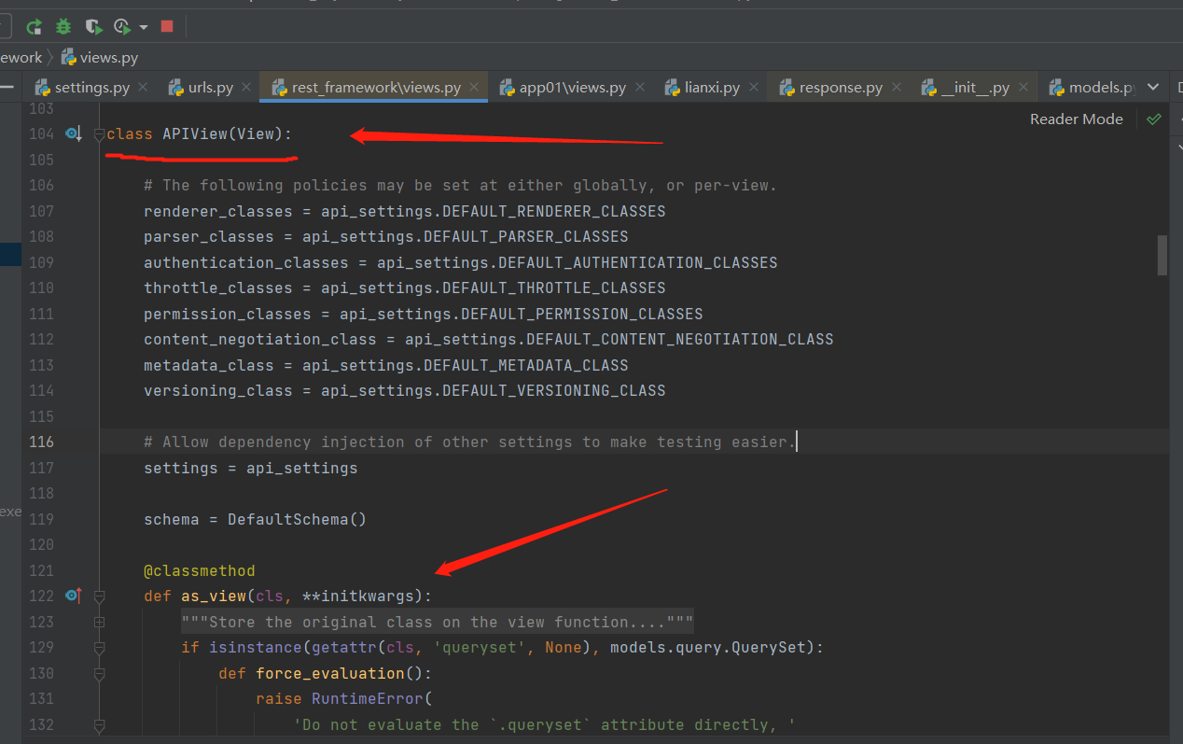The height and width of the screenshot is (744, 1183).
Task: Click the green inspection checkmark icon
Action: point(1154,119)
